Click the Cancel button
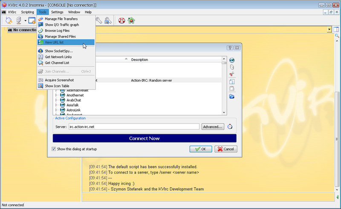The height and width of the screenshot is (209, 341). point(226,149)
